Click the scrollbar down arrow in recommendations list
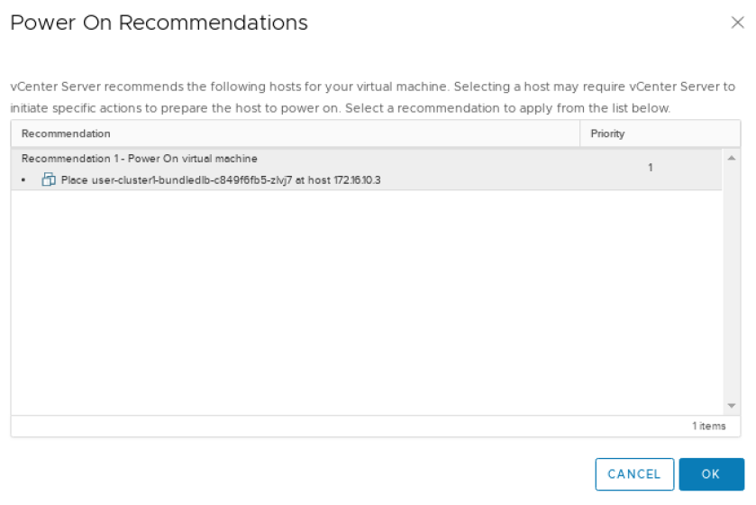 coord(731,406)
